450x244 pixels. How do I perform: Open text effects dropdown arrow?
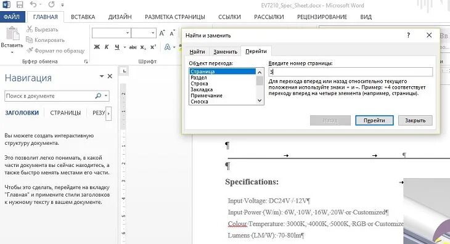[x=174, y=47]
